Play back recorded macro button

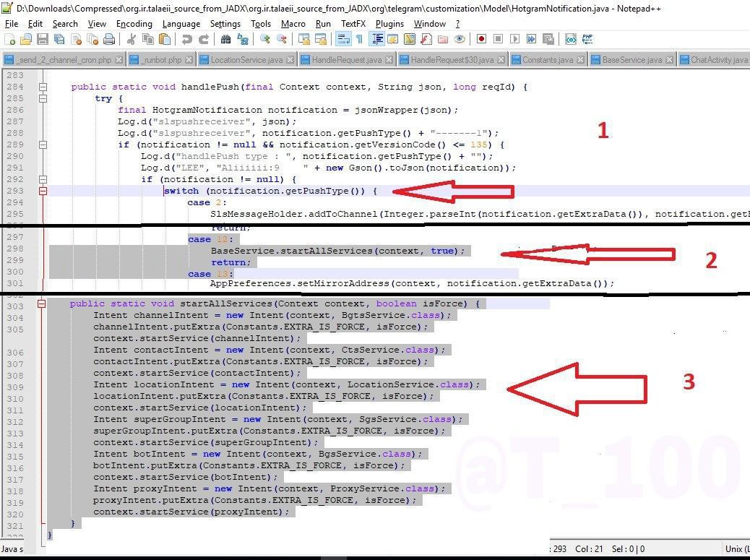(x=514, y=39)
